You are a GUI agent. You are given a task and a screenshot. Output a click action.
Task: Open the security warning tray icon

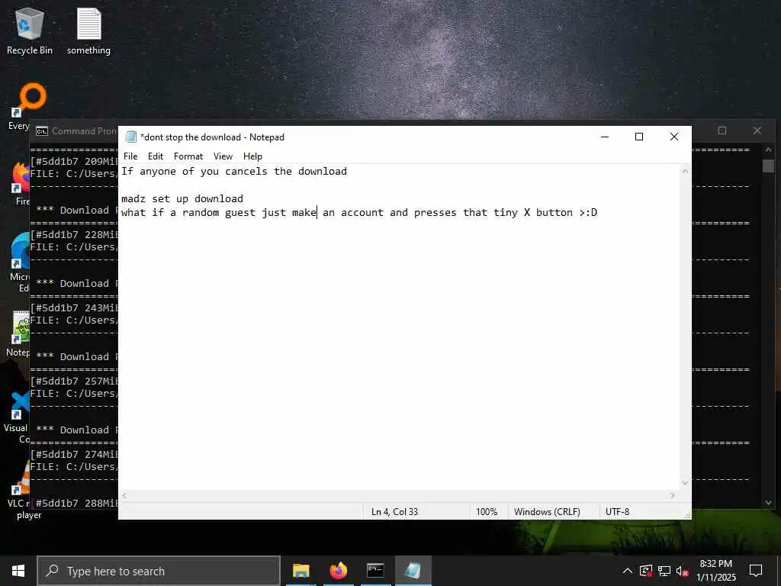(x=645, y=571)
